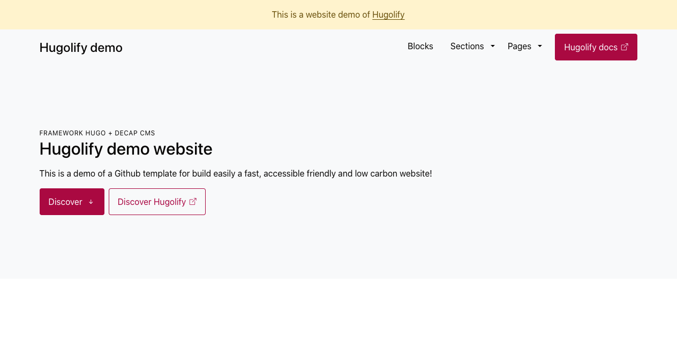Select the Hugolify demo website heading

pos(126,149)
